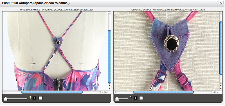This screenshot has width=225, height=106.
Task: Click the gold button in right sample image
Action: pyautogui.click(x=172, y=43)
